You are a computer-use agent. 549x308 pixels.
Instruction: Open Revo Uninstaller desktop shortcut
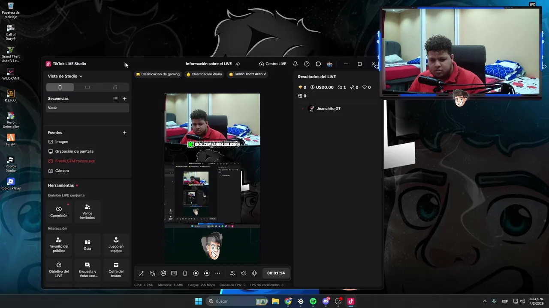(x=11, y=120)
